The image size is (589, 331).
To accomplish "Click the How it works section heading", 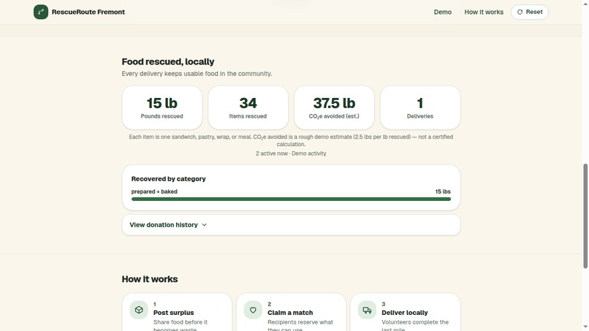I will pyautogui.click(x=150, y=279).
